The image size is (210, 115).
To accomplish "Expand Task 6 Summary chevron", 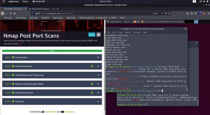I will coord(98,101).
